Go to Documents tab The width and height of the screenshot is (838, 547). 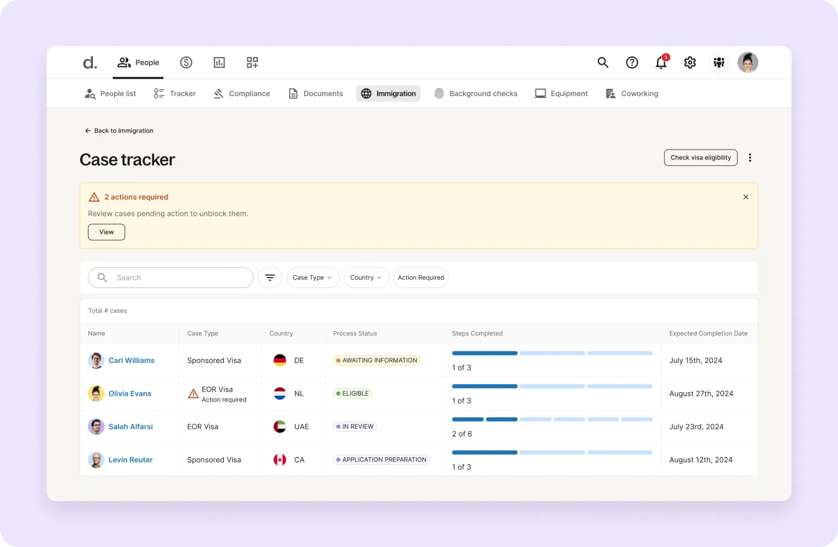pyautogui.click(x=316, y=94)
